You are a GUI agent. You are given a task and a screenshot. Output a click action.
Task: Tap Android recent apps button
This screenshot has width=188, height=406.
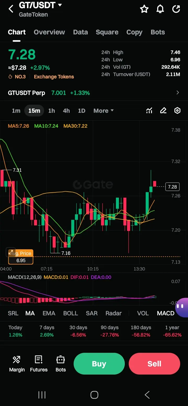pos(42,395)
